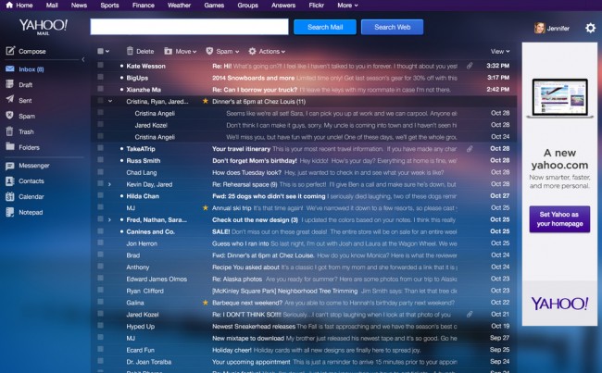Open the Actions dropdown
The width and height of the screenshot is (602, 373).
click(x=267, y=51)
